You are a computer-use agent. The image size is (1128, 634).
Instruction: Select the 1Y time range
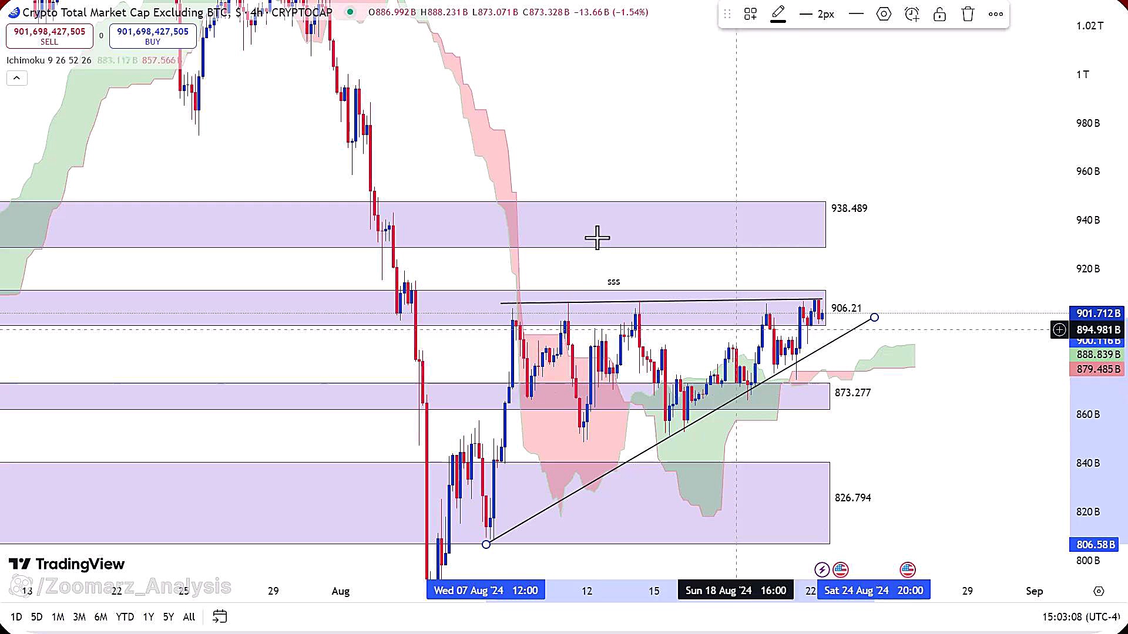(x=148, y=616)
